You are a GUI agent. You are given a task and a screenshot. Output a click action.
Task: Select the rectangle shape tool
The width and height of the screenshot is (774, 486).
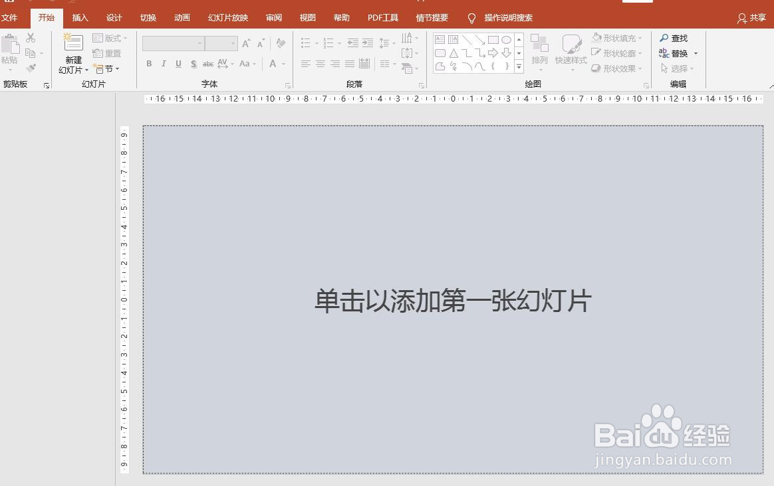pos(493,39)
